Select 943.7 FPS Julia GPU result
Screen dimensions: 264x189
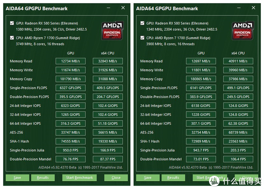(x=201, y=150)
